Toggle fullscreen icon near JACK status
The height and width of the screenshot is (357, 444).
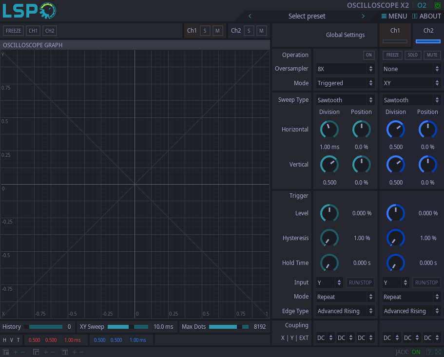tap(438, 352)
